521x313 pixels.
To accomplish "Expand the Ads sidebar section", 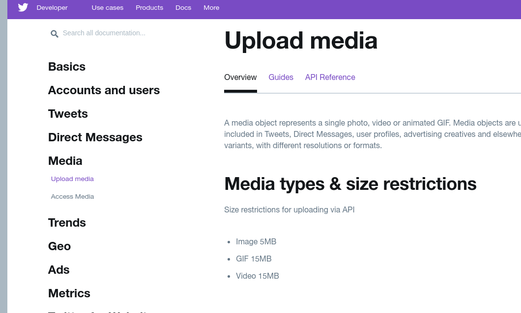I will pos(59,270).
